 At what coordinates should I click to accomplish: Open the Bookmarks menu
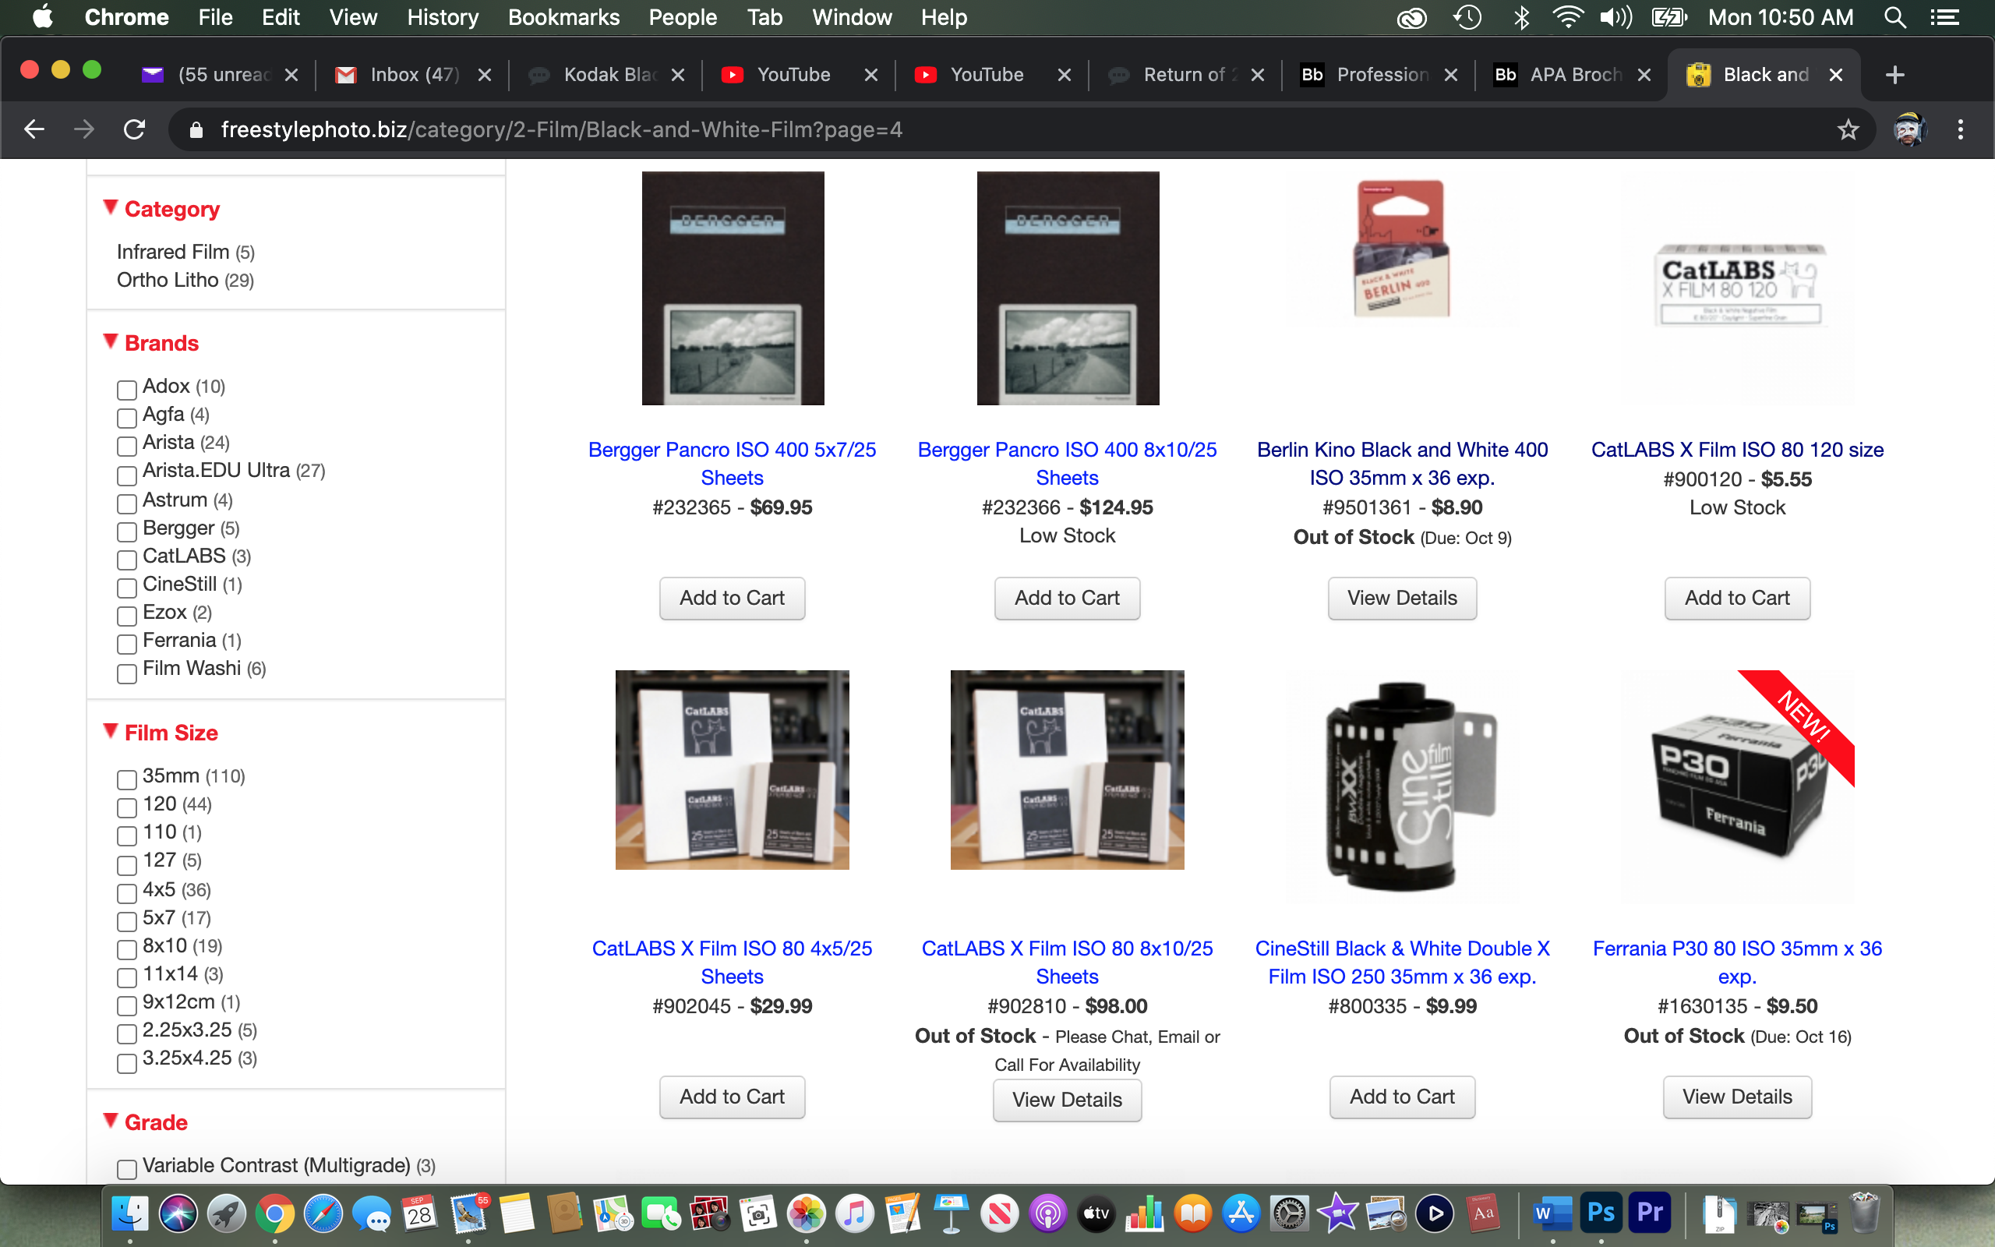point(563,17)
